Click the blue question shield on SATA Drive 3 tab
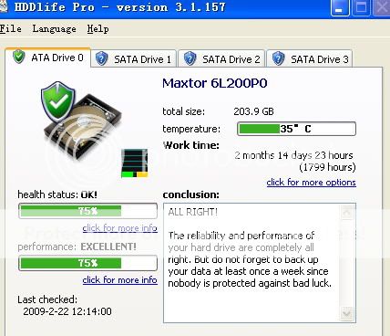Image resolution: width=390 pixels, height=336 pixels. click(x=278, y=58)
